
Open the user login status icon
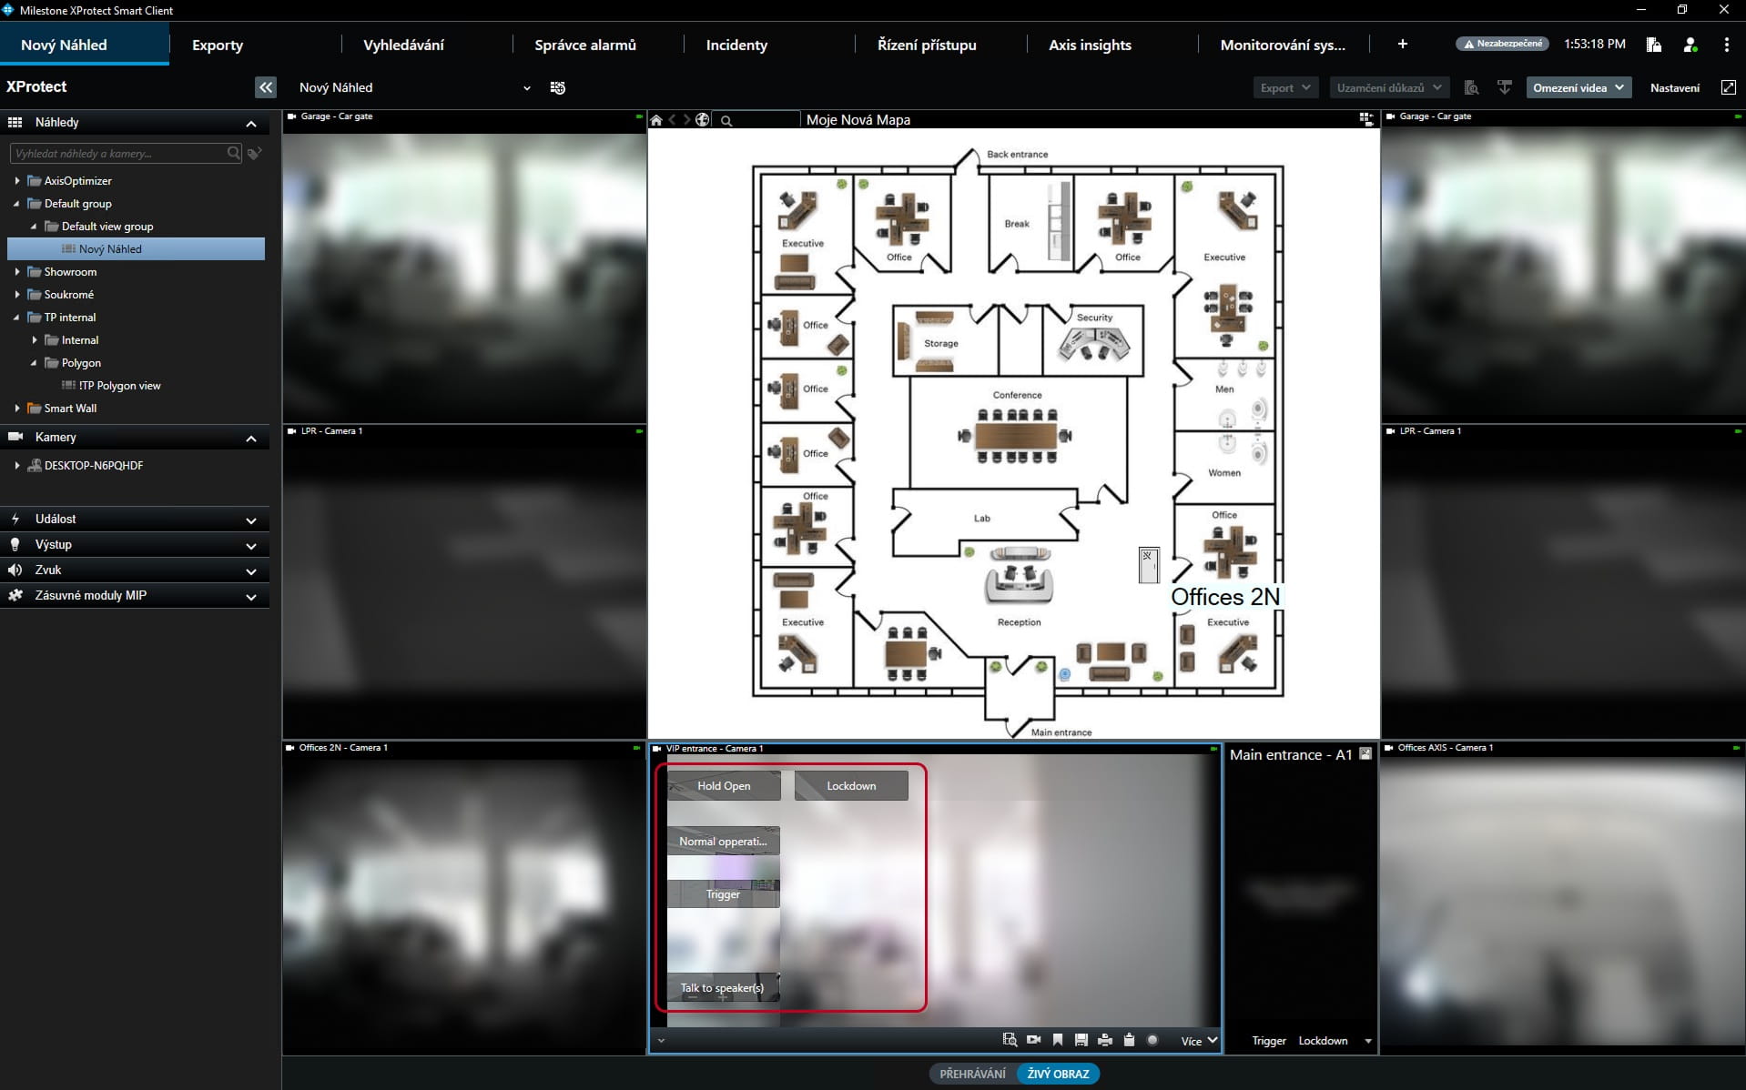(1690, 45)
